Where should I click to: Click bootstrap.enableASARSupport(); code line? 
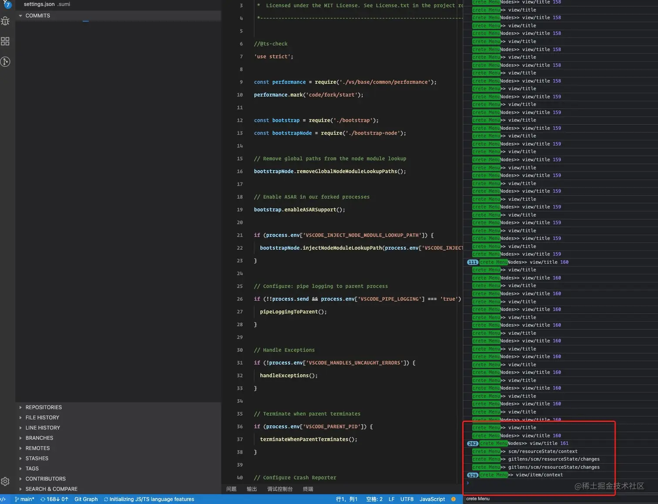[x=299, y=210]
